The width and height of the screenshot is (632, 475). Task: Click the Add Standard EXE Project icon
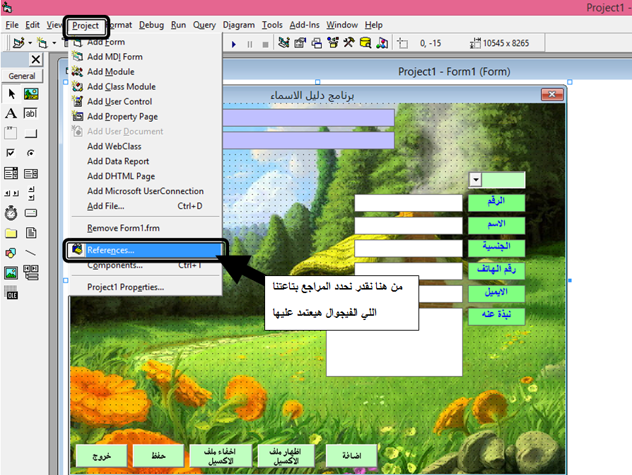pyautogui.click(x=18, y=42)
